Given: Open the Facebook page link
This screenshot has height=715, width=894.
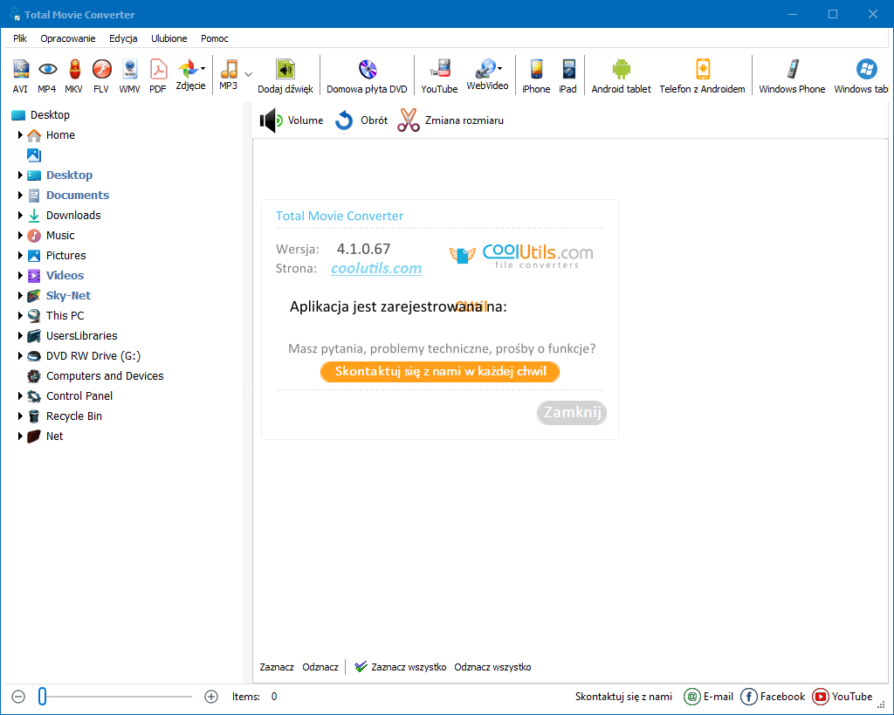Looking at the screenshot, I should [773, 697].
